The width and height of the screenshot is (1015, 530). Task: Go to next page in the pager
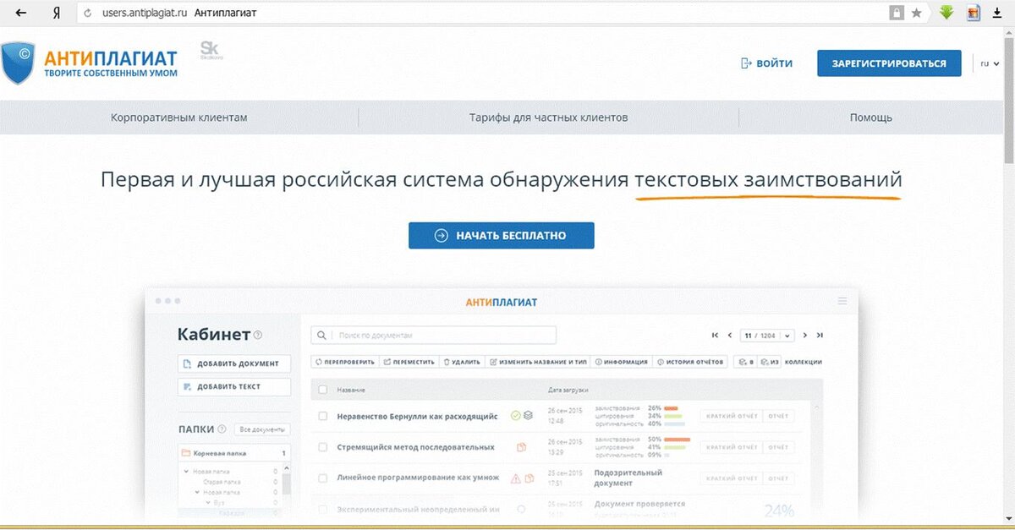point(805,336)
